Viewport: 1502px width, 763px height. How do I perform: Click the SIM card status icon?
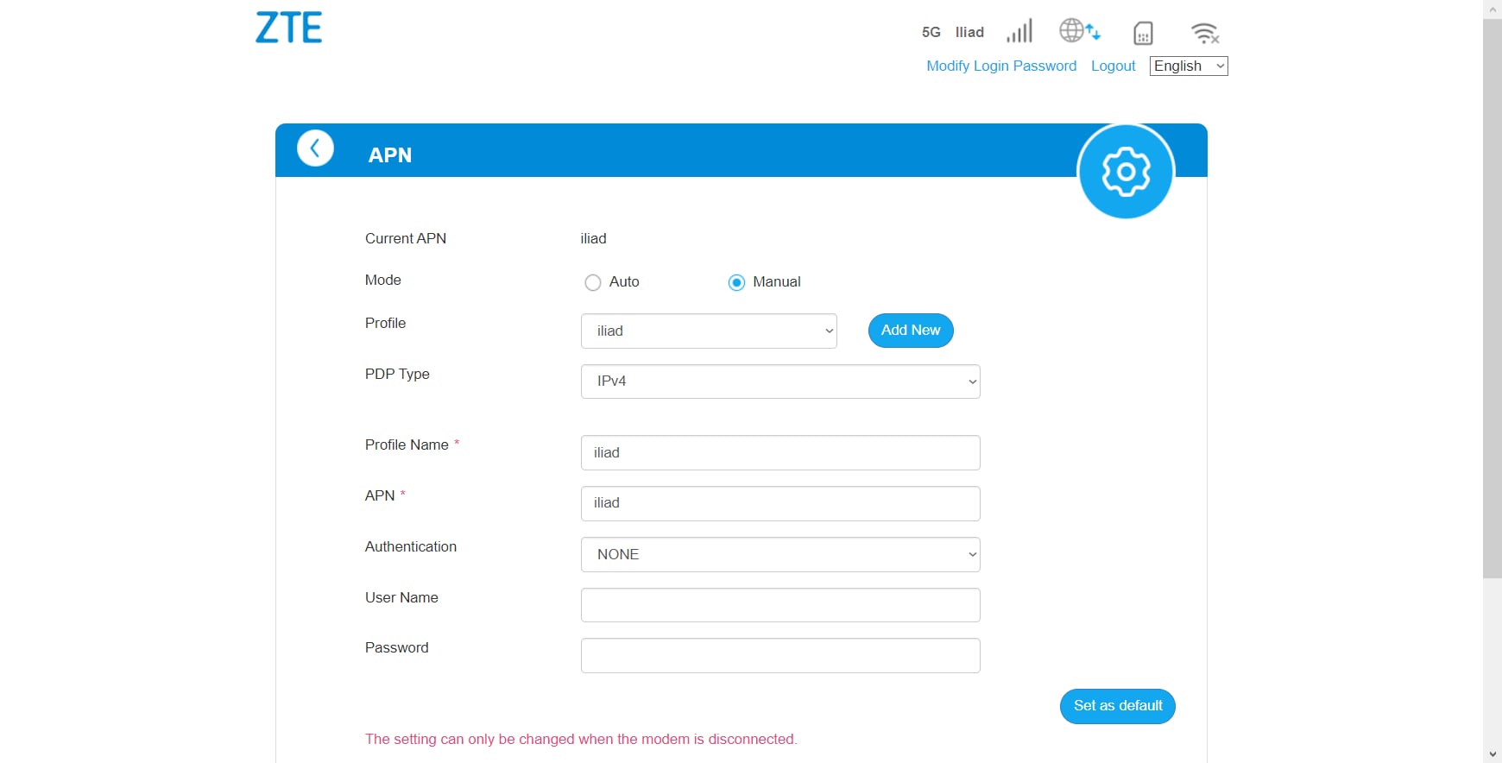[x=1143, y=33]
